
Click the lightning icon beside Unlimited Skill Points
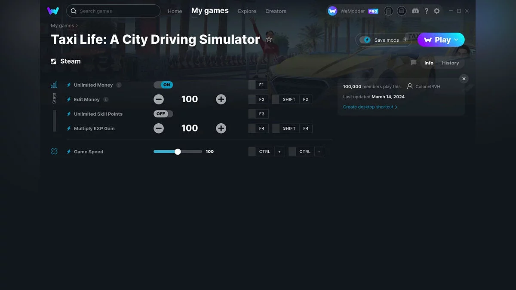tap(69, 114)
